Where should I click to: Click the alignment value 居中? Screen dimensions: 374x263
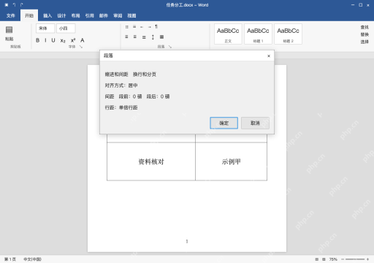pos(133,85)
